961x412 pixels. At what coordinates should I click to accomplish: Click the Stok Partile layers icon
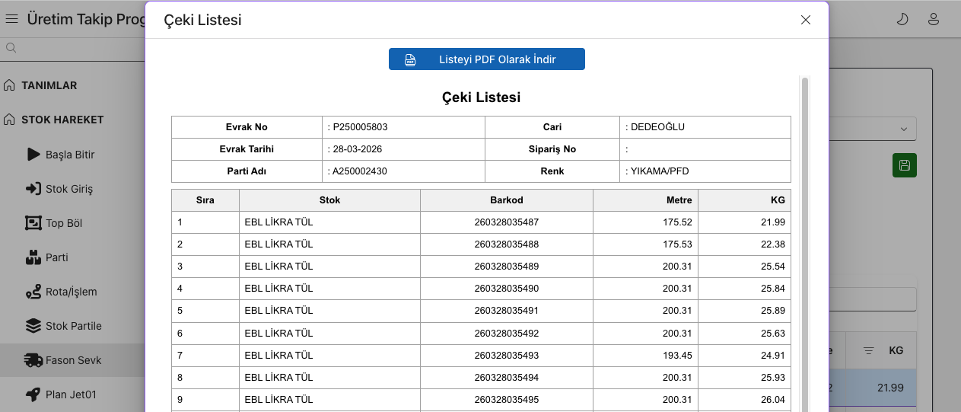pyautogui.click(x=33, y=326)
